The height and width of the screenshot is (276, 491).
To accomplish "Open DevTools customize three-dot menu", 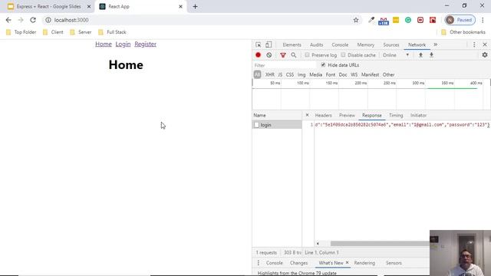I will click(474, 44).
